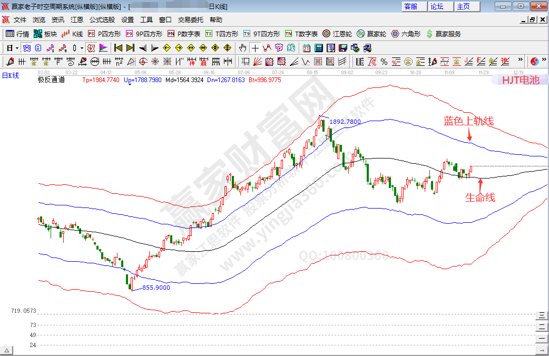Click the calculator icon in toolbar
Screen dimensions: 549x356
click(x=318, y=47)
